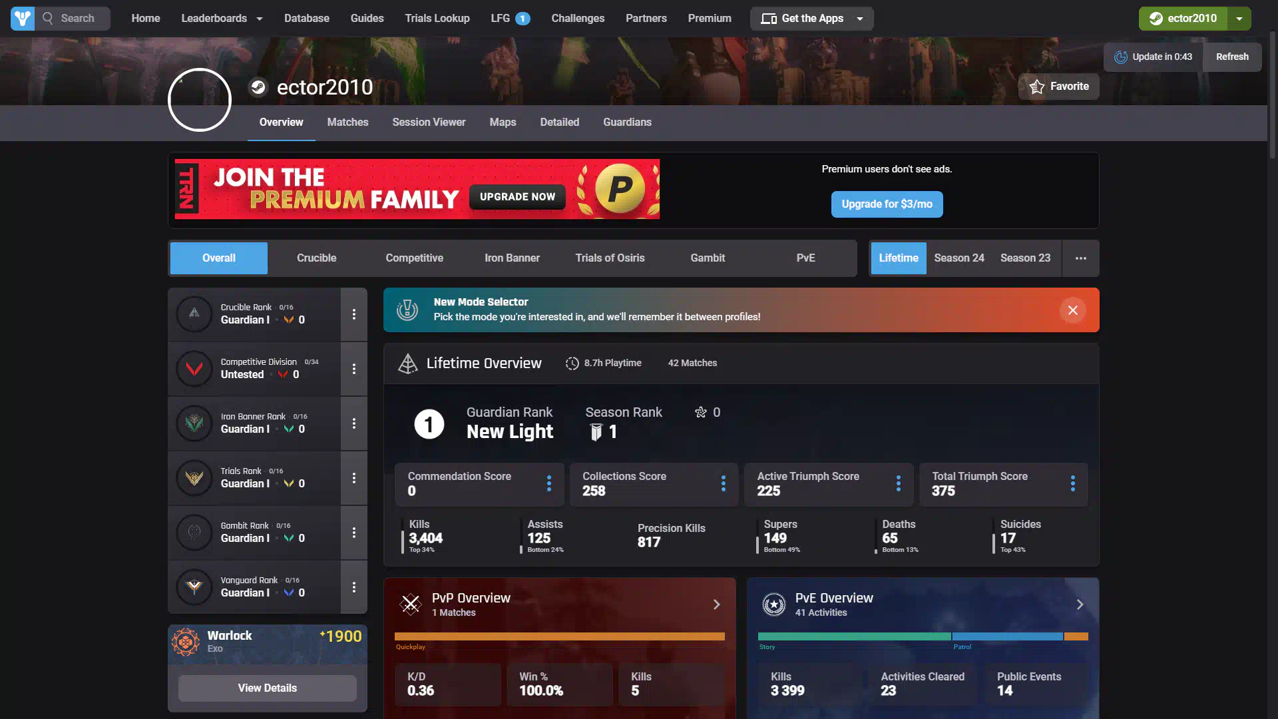Expand the PvE Overview chevron
1278x719 pixels.
coord(1080,604)
